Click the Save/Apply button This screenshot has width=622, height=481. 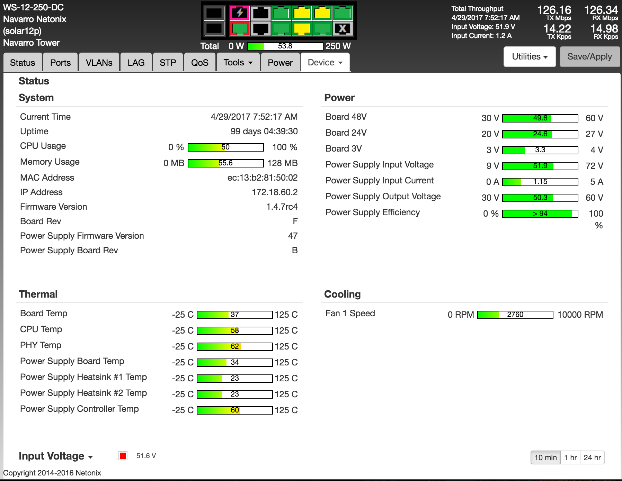[x=589, y=57]
